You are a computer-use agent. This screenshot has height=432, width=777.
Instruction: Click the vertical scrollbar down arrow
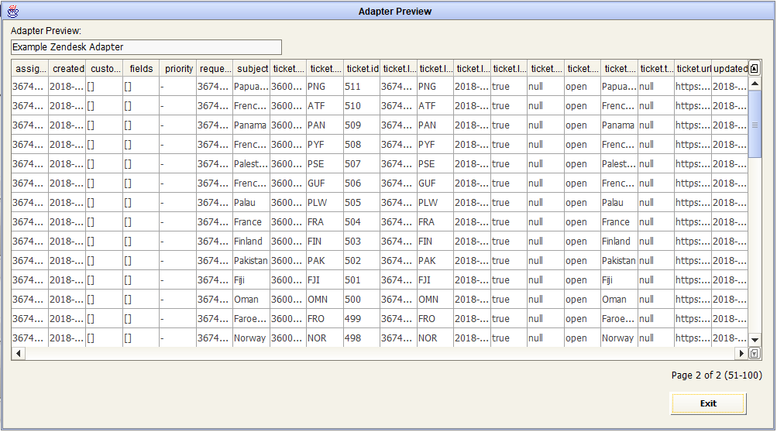point(755,340)
